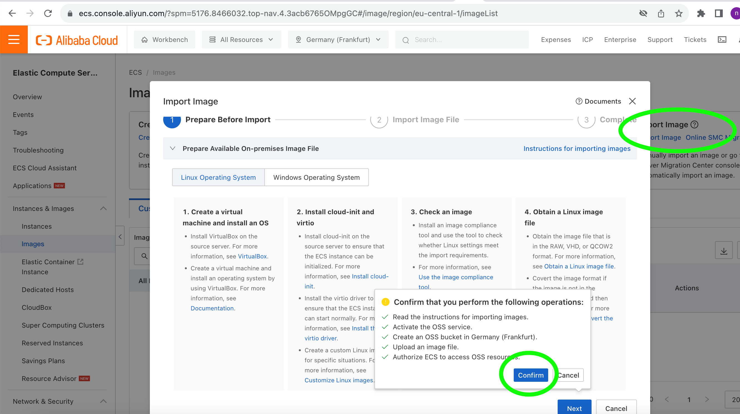Viewport: 740px width, 414px height.
Task: Open Tags in the sidebar
Action: 20,132
